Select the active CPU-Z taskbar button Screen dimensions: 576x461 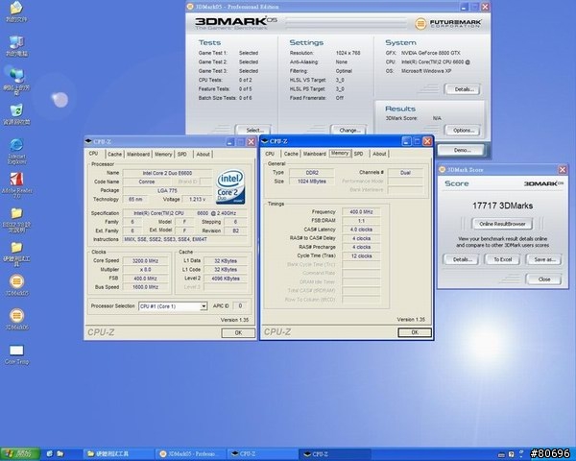coord(335,454)
